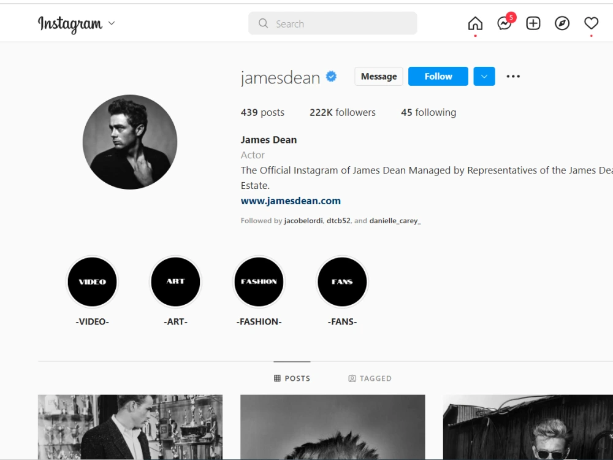Viewport: 613px width, 460px height.
Task: Open www.jamesdean.com website link
Action: [x=291, y=201]
